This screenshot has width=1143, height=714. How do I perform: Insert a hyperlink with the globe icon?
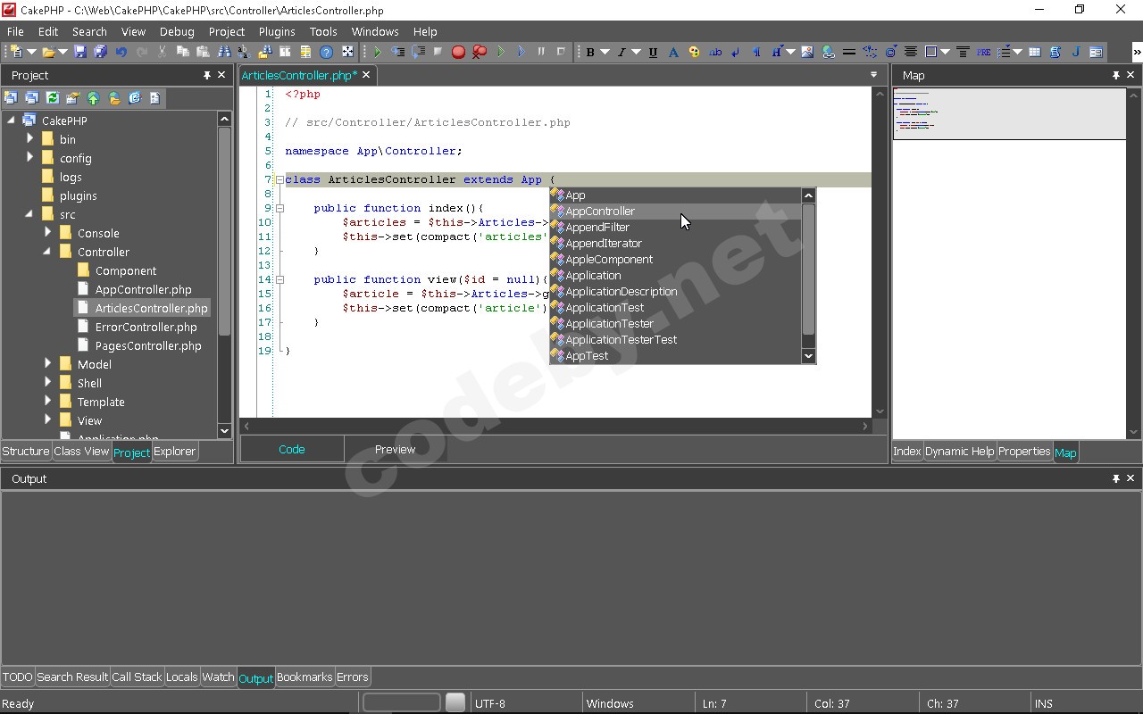[x=829, y=52]
